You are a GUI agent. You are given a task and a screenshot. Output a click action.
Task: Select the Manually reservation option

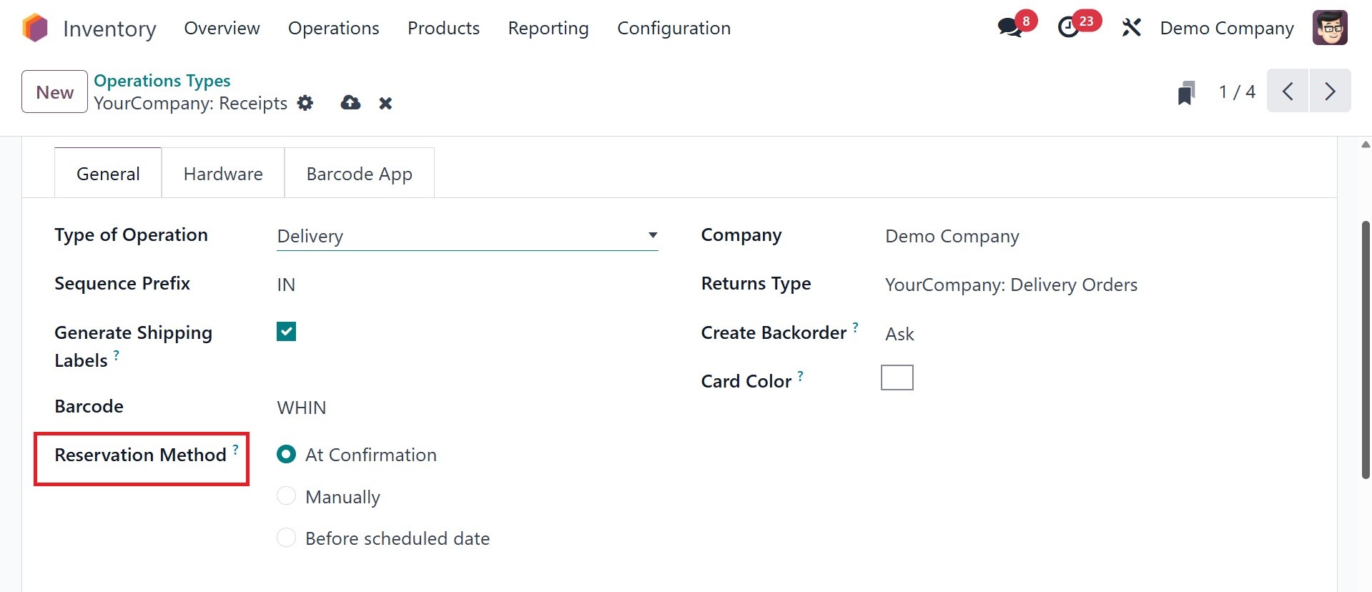click(x=286, y=496)
